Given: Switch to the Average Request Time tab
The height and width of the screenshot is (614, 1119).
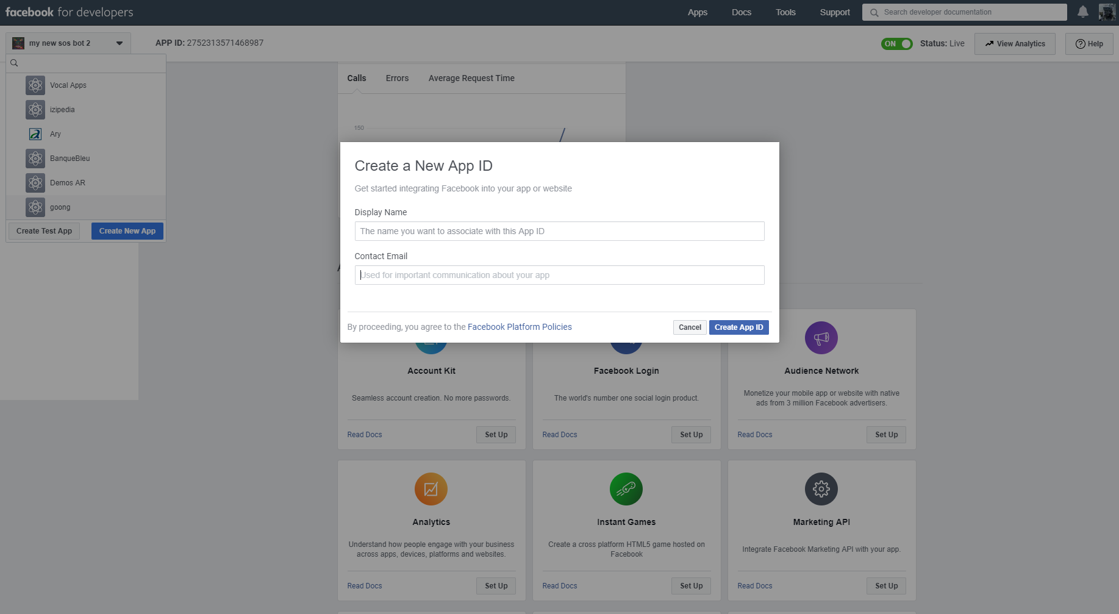Looking at the screenshot, I should tap(471, 78).
